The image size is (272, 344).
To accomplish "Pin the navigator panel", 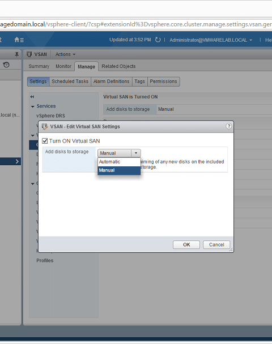I will [16, 54].
